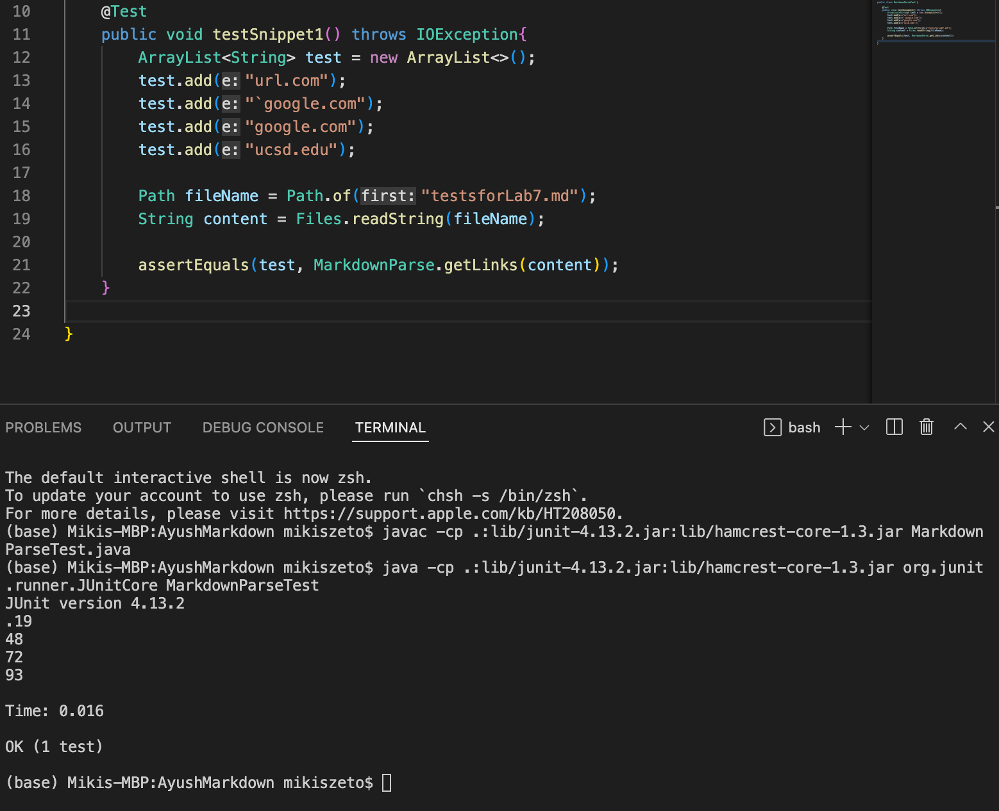Image resolution: width=999 pixels, height=811 pixels.
Task: Show the DEBUG CONSOLE tab
Action: tap(263, 427)
